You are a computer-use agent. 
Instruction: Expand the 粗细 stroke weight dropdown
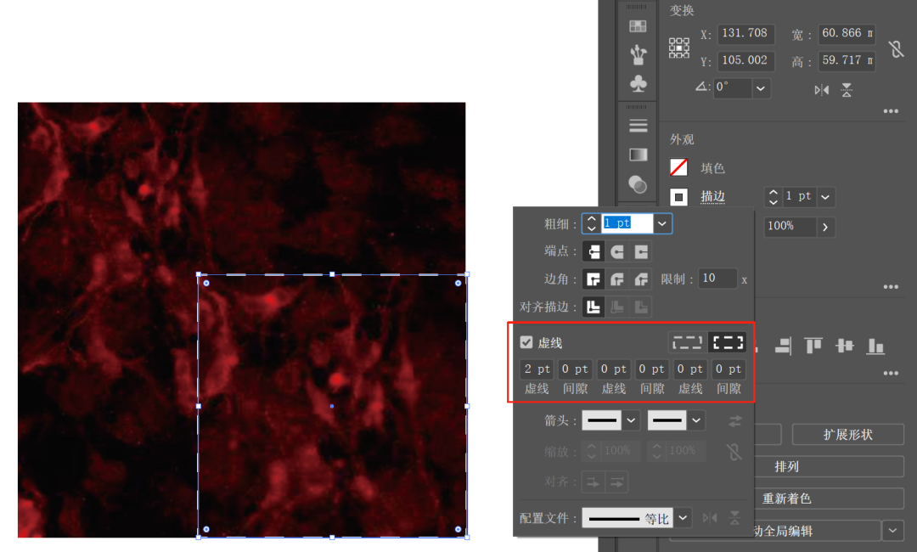coord(662,223)
